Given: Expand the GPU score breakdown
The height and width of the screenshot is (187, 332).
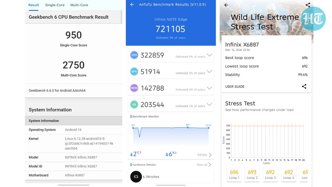Looking at the screenshot, I should pyautogui.click(x=209, y=71).
